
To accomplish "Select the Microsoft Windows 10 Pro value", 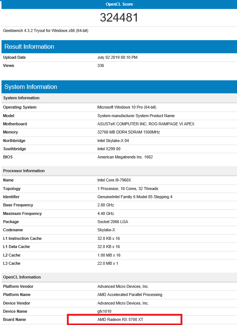I will pos(125,107).
